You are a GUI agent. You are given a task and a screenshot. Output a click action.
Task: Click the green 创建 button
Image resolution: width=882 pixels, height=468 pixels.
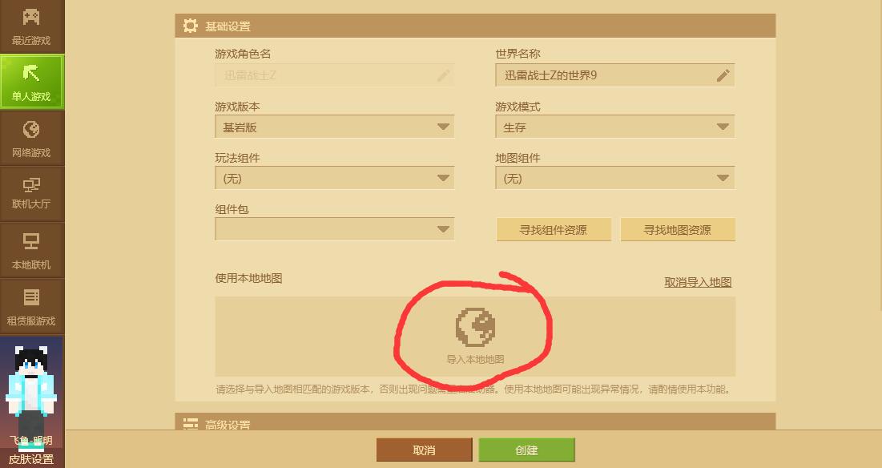tap(526, 450)
